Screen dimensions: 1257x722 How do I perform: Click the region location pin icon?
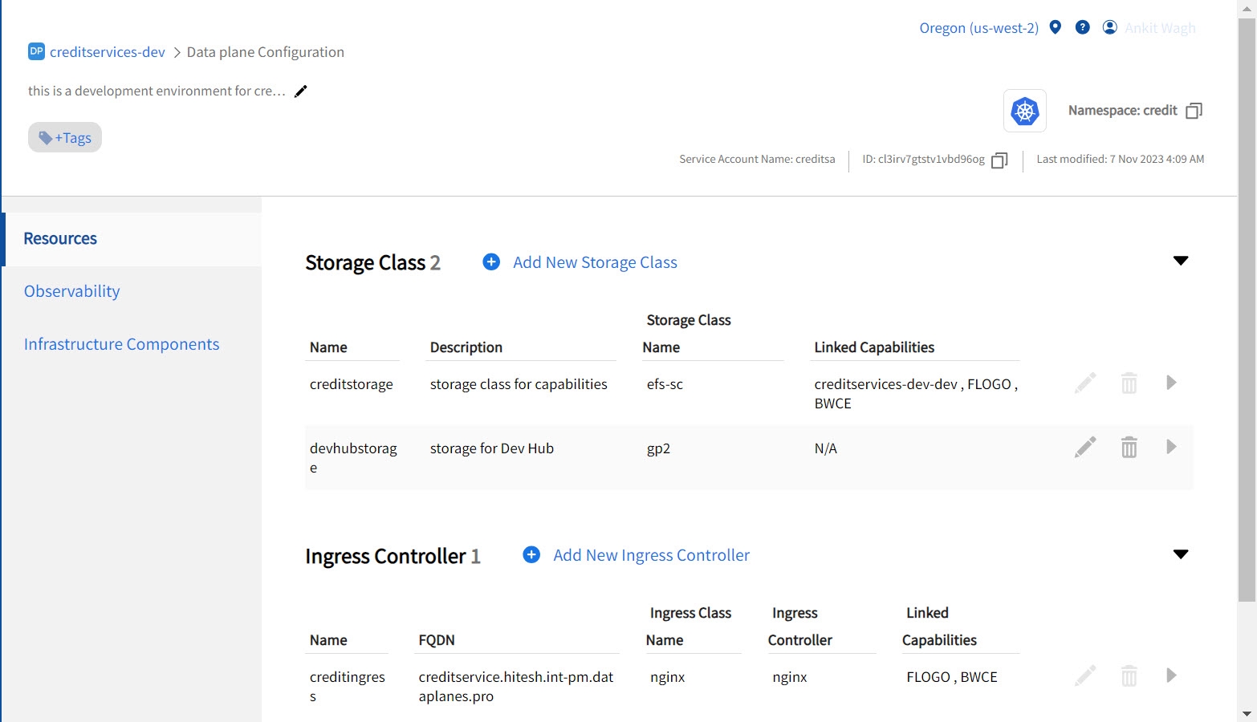tap(1056, 27)
